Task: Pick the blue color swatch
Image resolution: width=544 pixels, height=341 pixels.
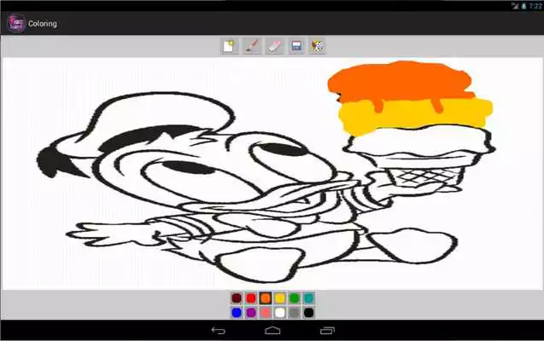Action: (x=237, y=312)
